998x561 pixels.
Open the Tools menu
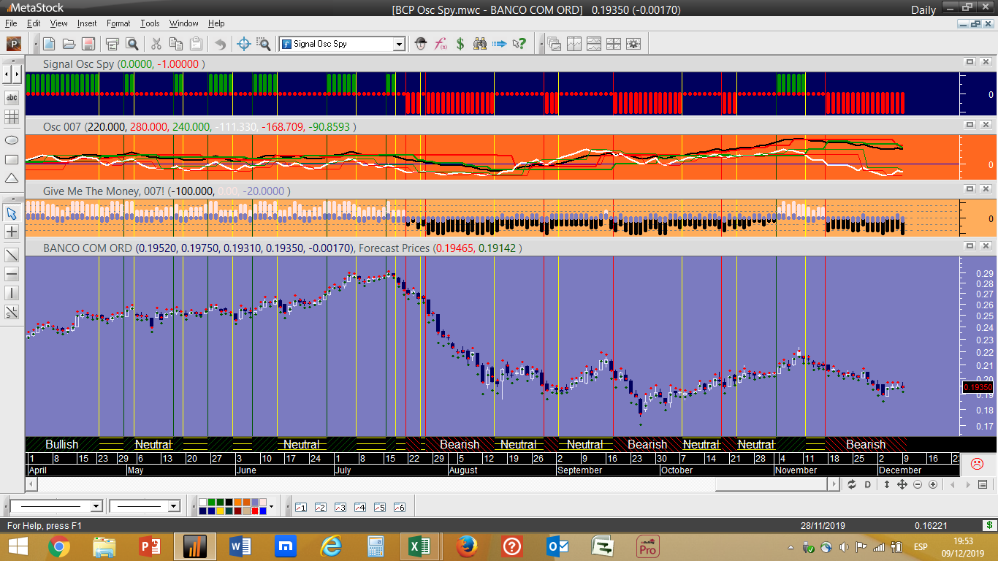(x=150, y=23)
